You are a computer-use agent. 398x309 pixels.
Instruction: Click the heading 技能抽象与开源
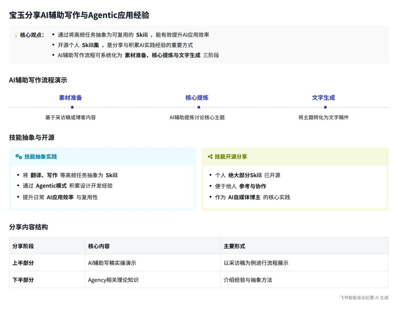[32, 138]
